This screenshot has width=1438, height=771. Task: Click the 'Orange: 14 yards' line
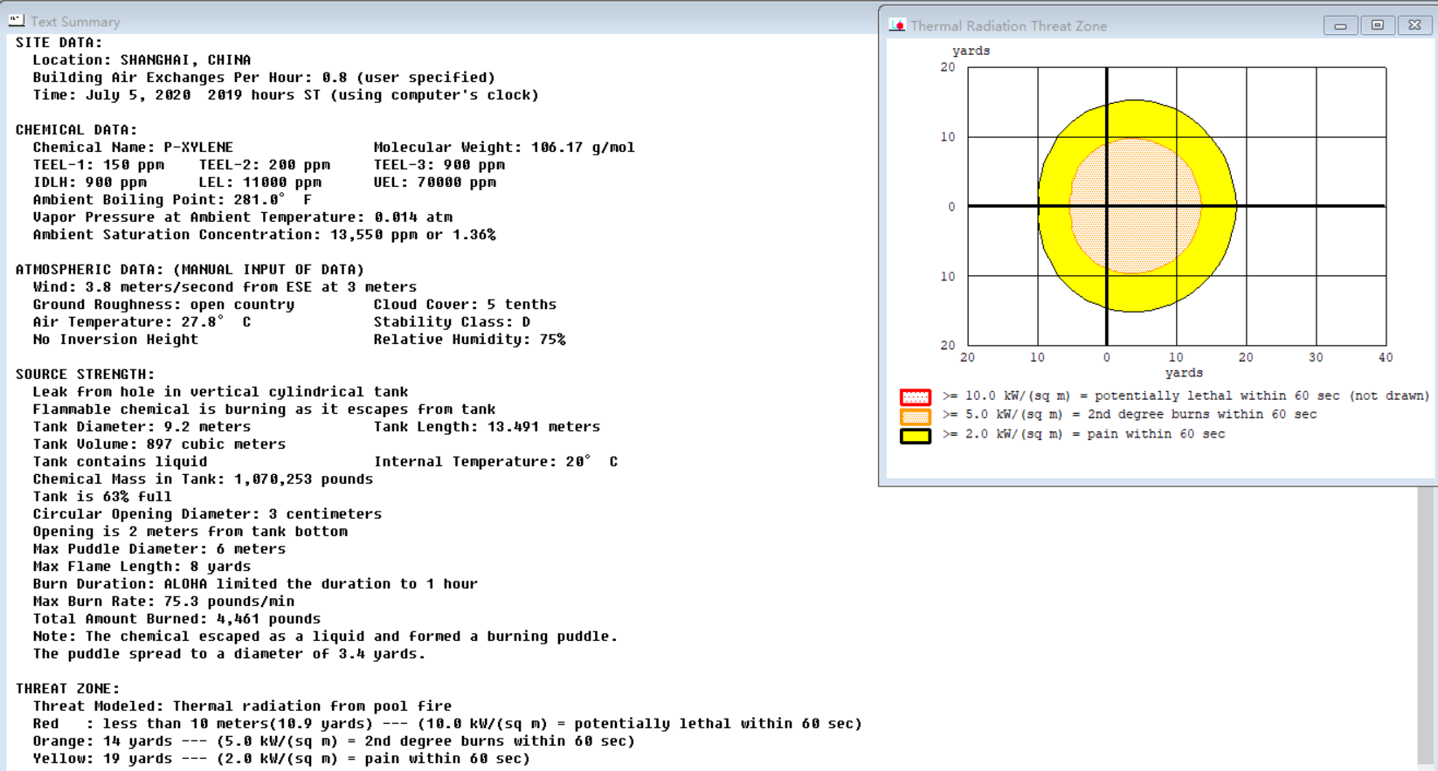pos(334,741)
